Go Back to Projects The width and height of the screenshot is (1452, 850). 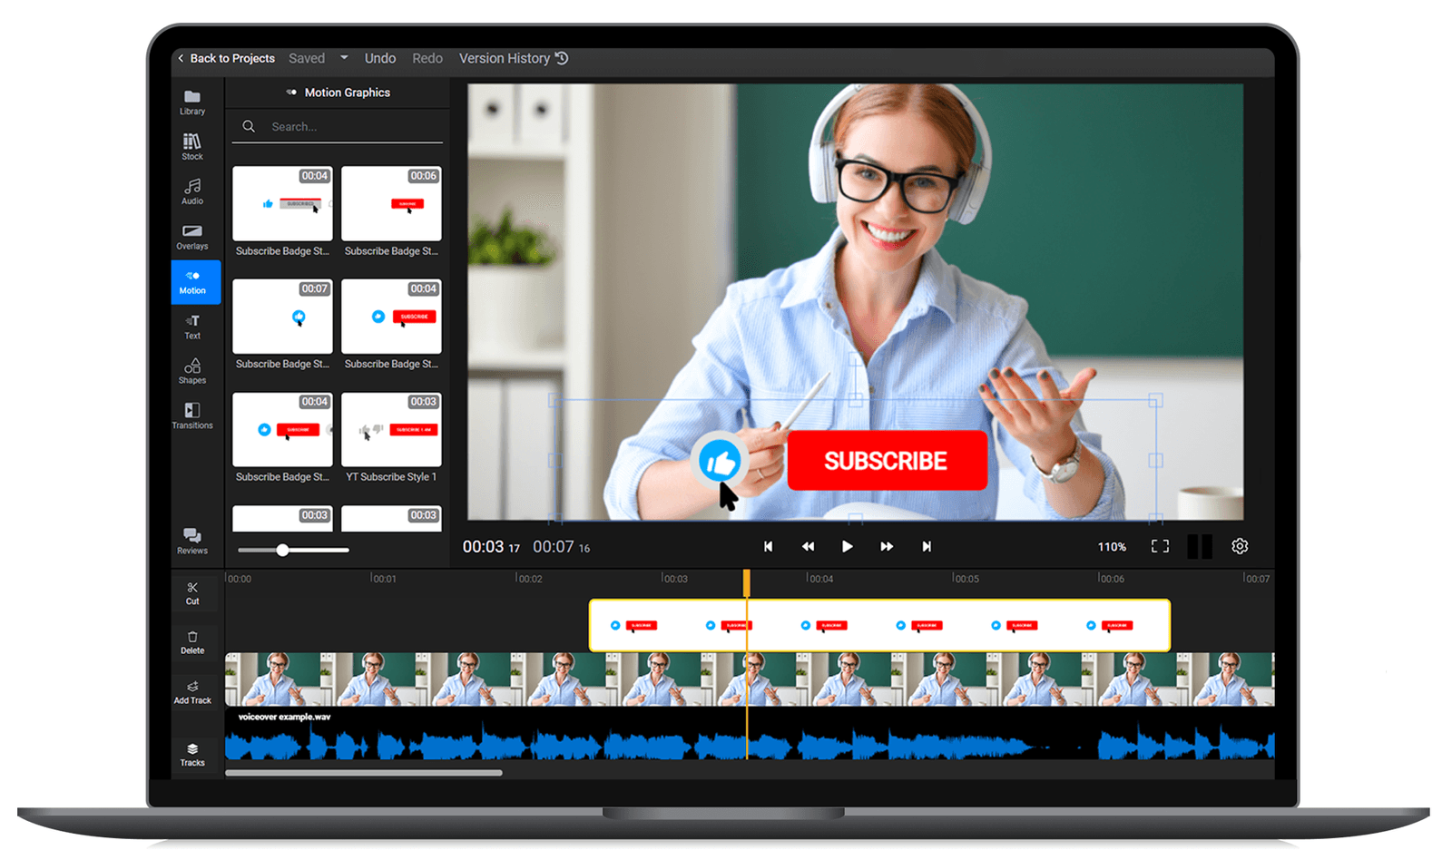coord(226,58)
